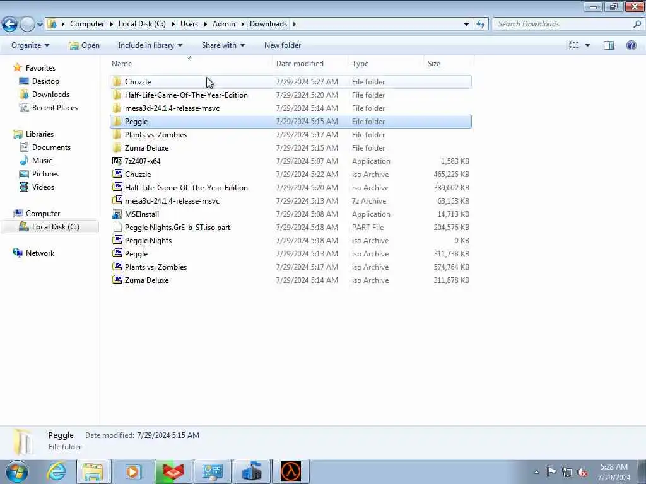The height and width of the screenshot is (484, 646).
Task: Open Half-Life lambda taskbar icon
Action: tap(290, 471)
